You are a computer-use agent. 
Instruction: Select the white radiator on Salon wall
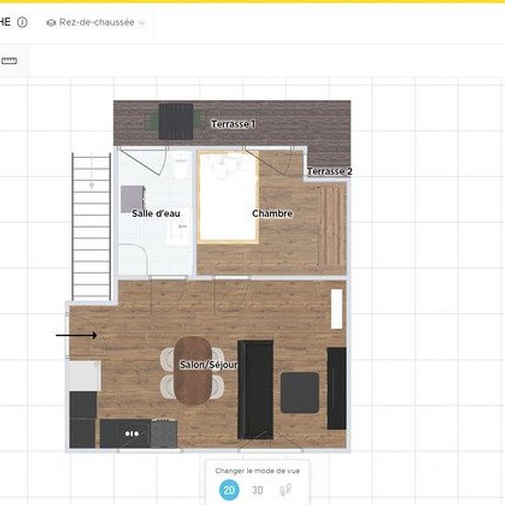pos(337,309)
